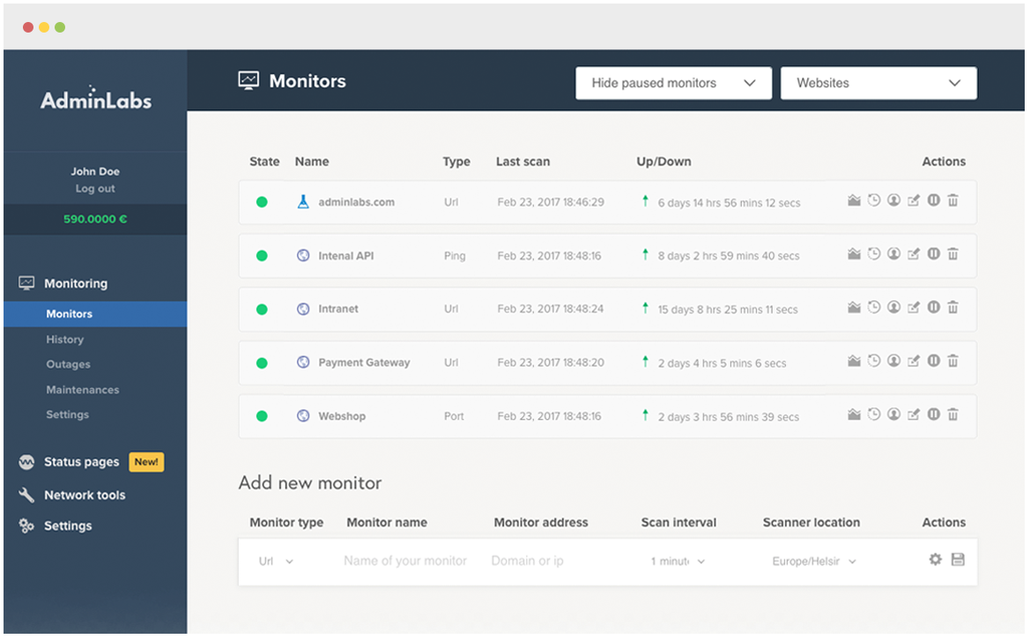Screen dimensions: 1030x639
Task: Open the Scan interval dropdown
Action: click(678, 562)
